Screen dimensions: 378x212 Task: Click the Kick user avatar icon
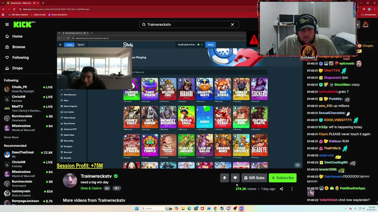click(366, 24)
